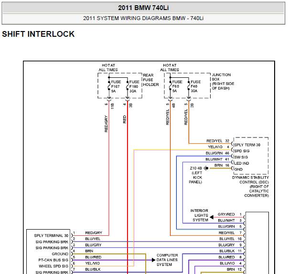Click the 'RED/YEL 7' wire label
The image size is (288, 274).
pyautogui.click(x=230, y=233)
